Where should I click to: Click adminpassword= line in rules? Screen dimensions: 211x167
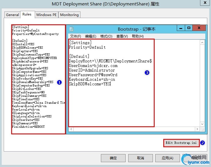coord(24,65)
